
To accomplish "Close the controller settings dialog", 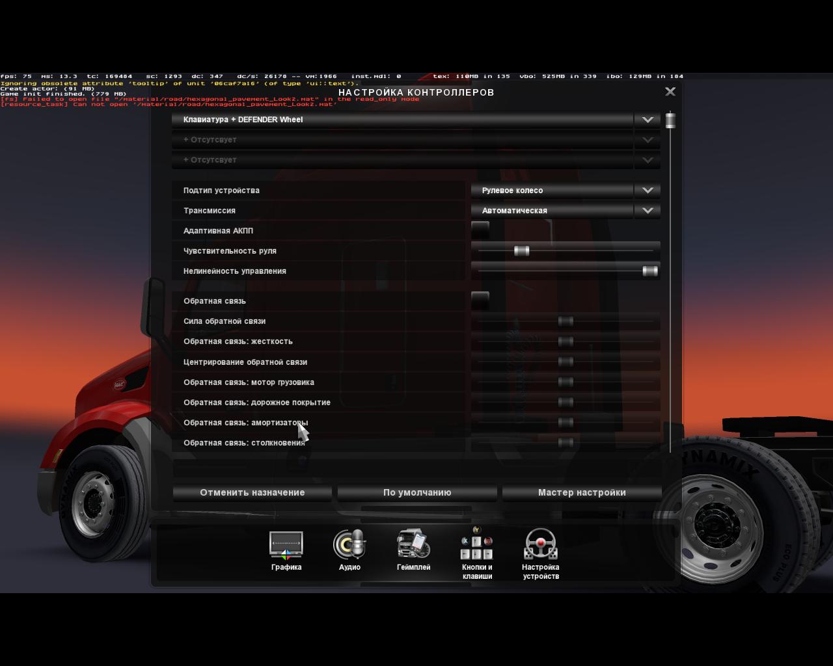I will click(x=670, y=92).
